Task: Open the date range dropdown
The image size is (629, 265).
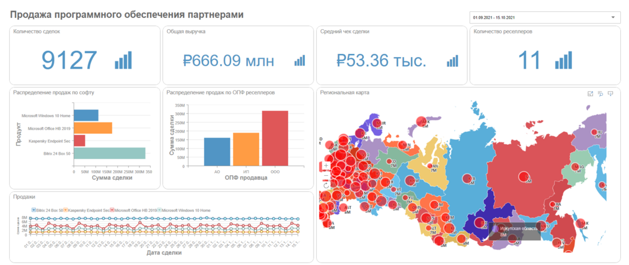Action: pos(545,17)
